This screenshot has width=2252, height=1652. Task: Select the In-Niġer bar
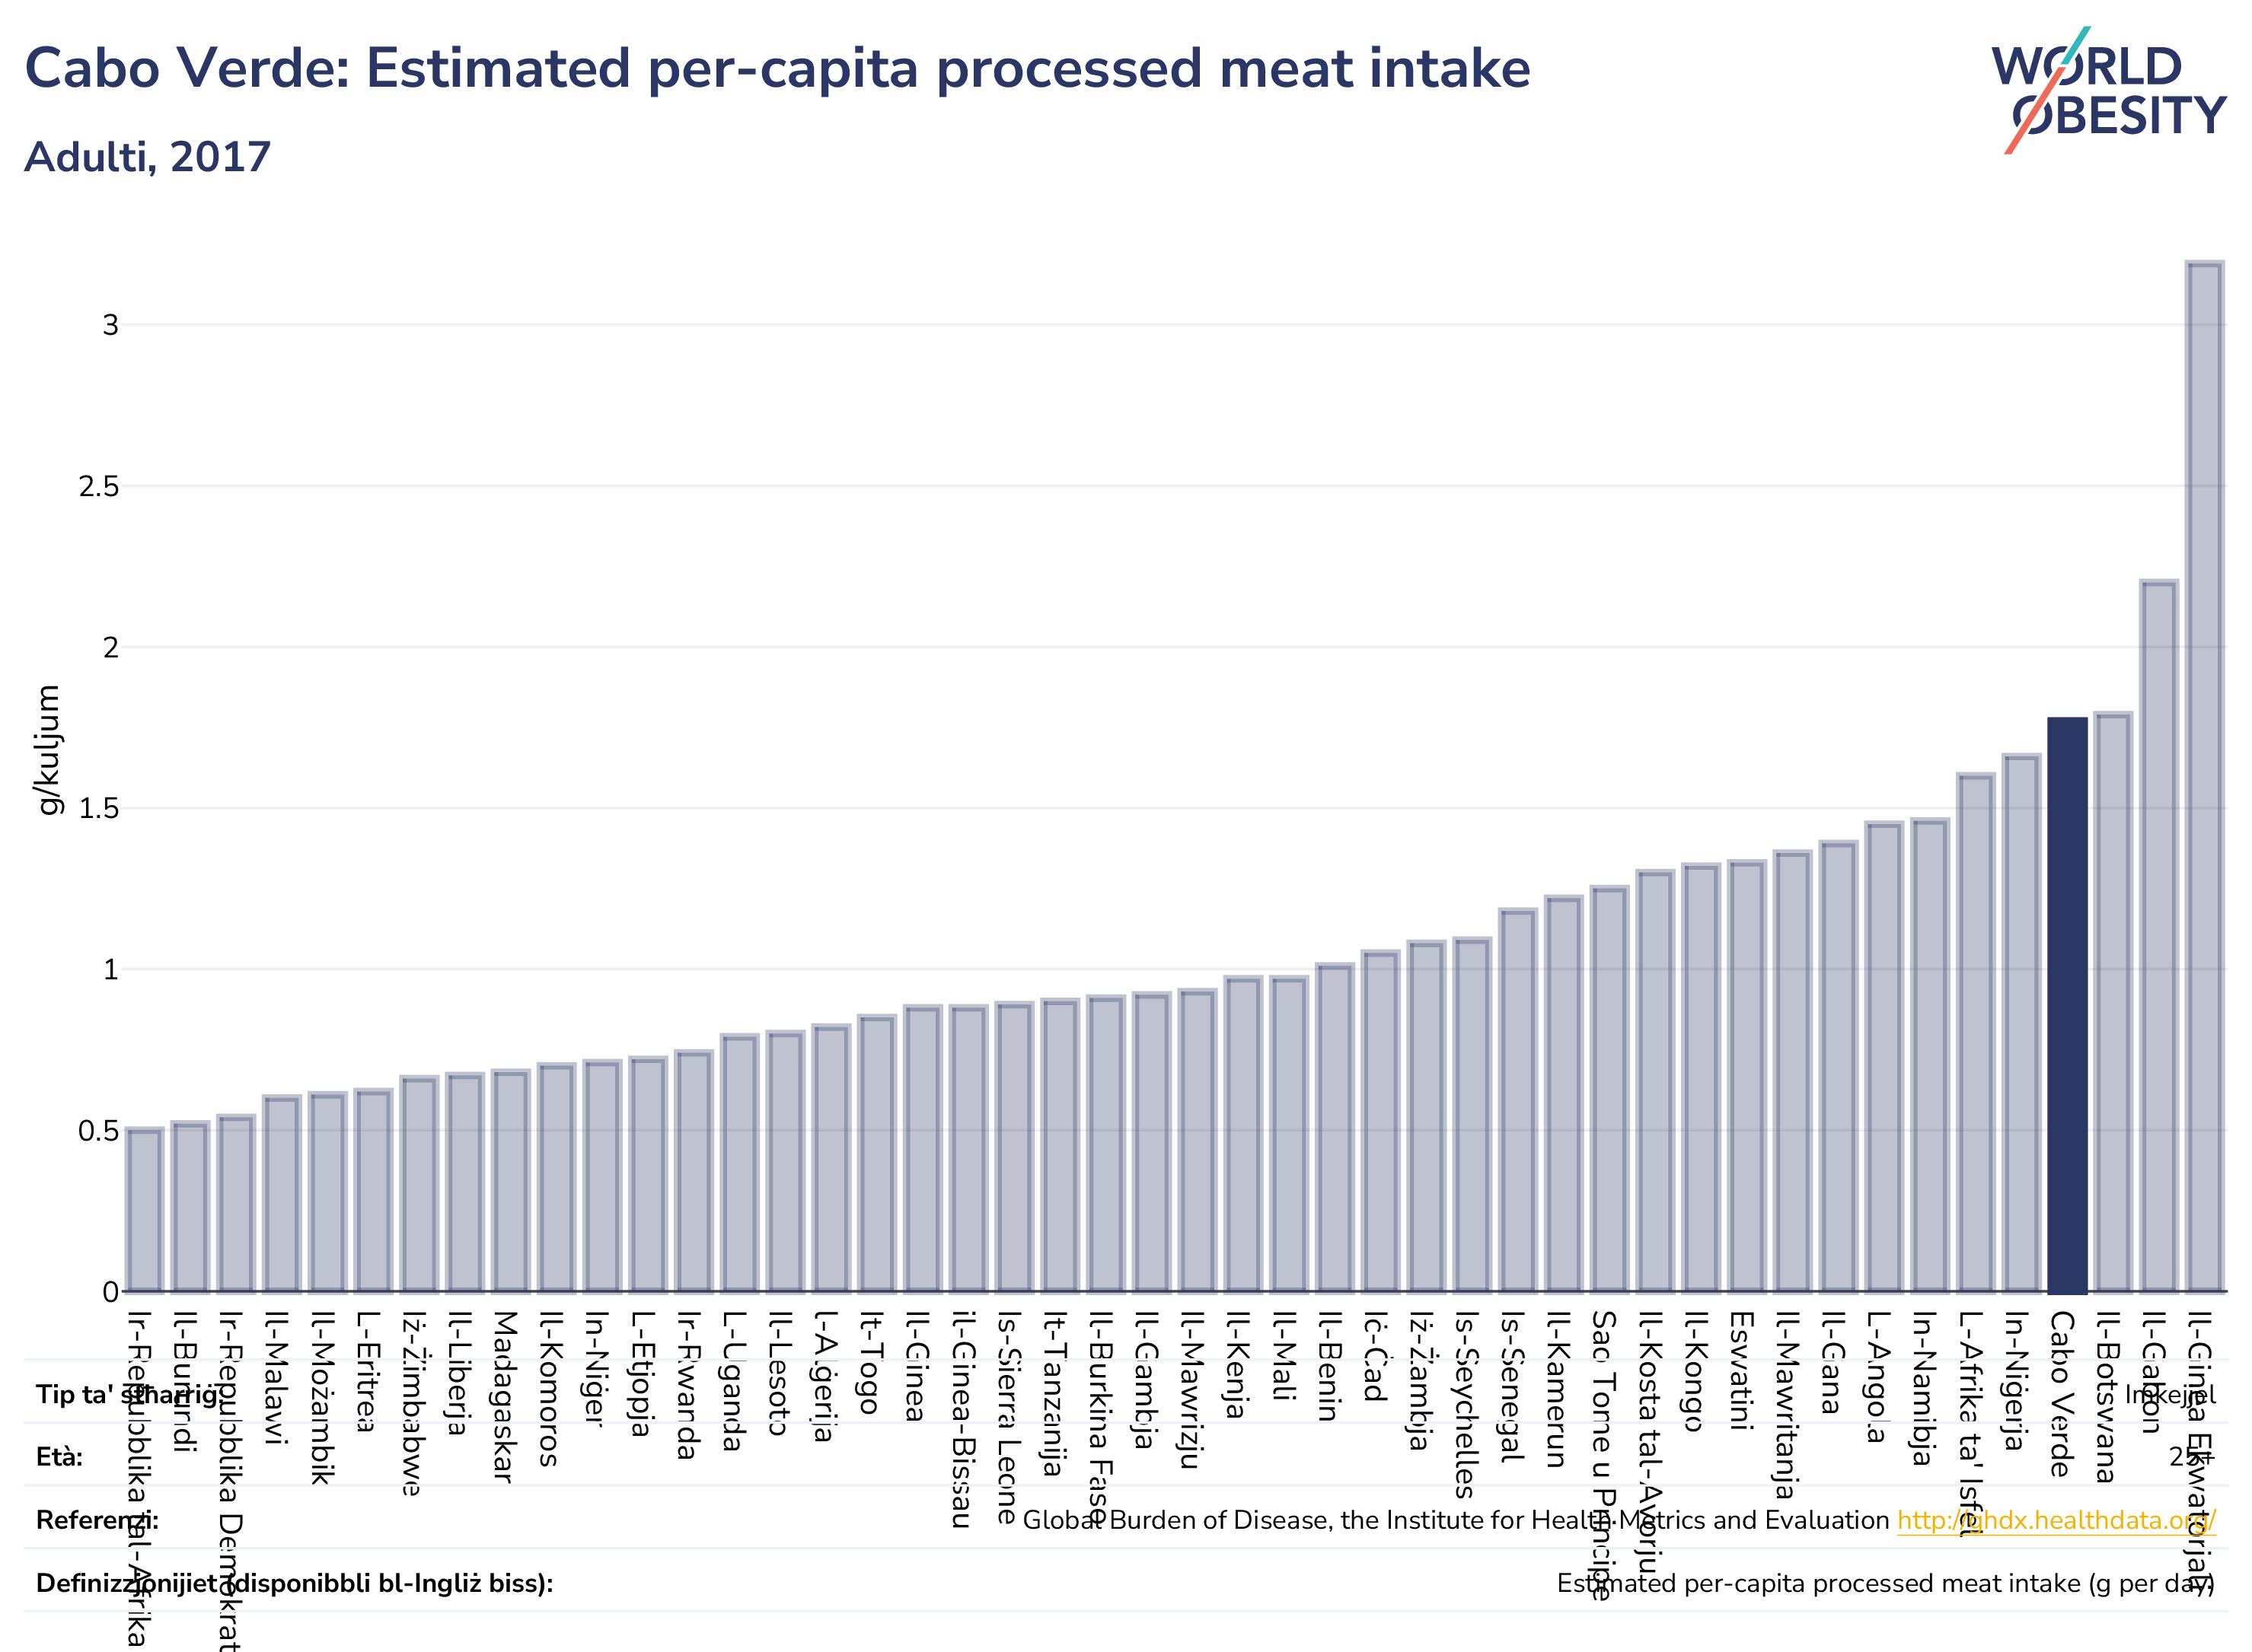point(602,1177)
